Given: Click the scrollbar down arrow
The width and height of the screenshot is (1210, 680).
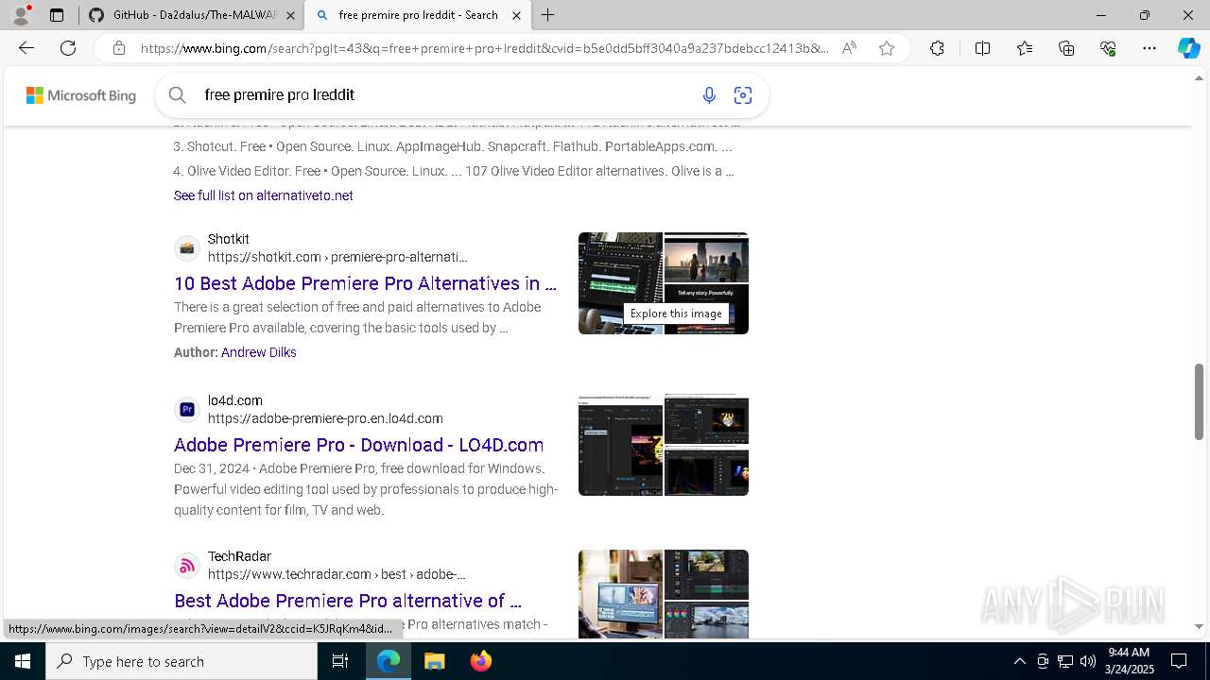Looking at the screenshot, I should pos(1200,626).
